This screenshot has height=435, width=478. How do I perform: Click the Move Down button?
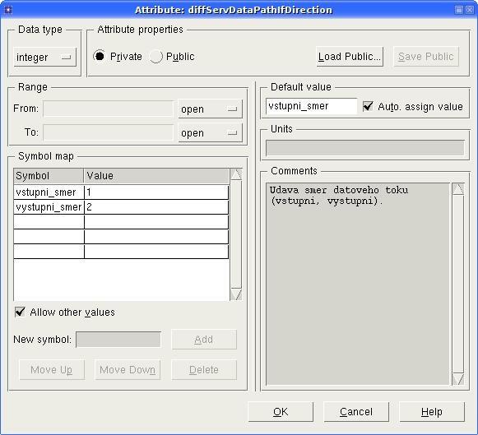pyautogui.click(x=128, y=369)
